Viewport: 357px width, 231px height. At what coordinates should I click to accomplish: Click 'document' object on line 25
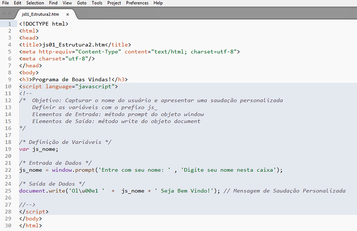coord(32,191)
